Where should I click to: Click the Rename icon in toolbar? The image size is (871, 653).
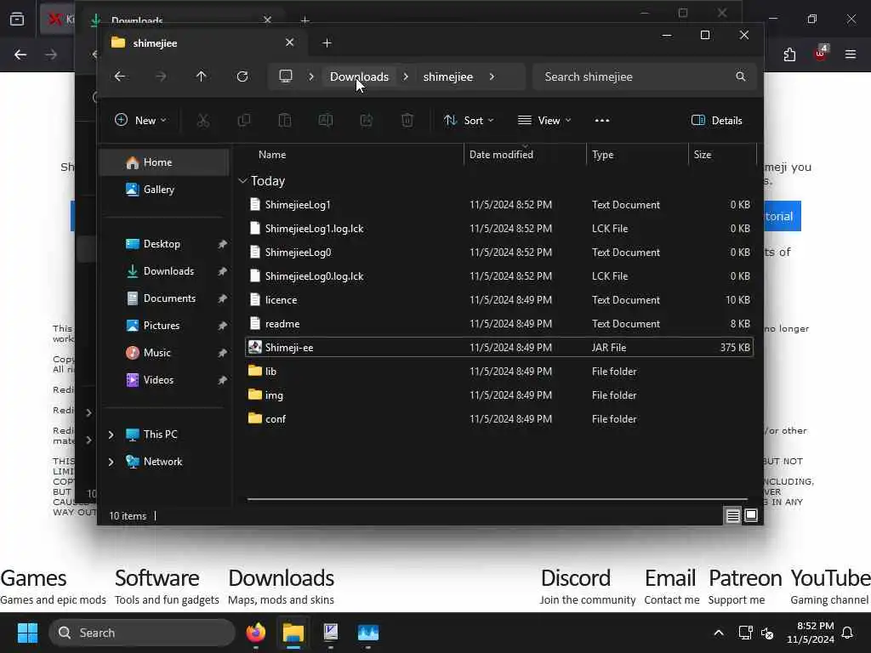pos(326,121)
